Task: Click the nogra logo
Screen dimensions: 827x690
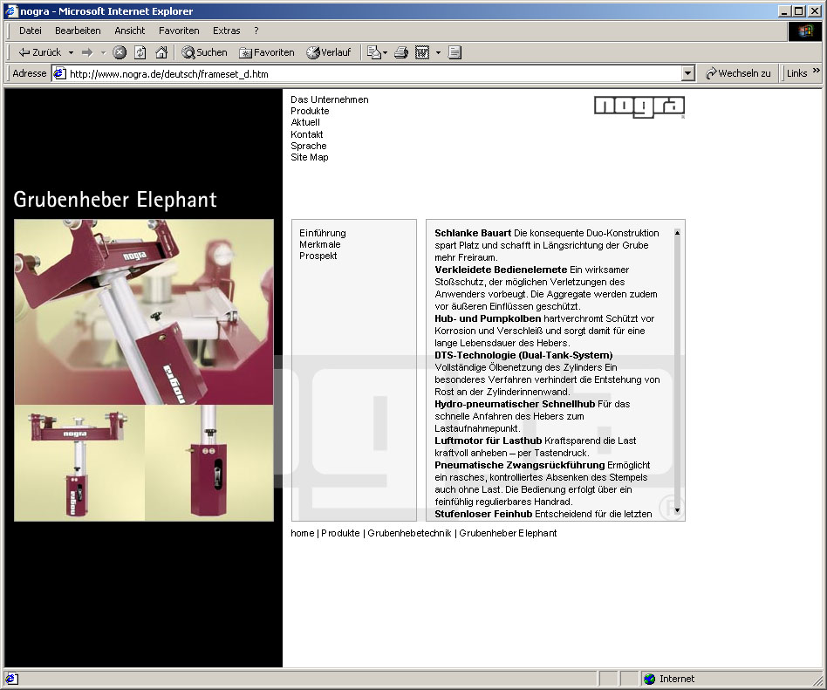Action: (x=639, y=106)
